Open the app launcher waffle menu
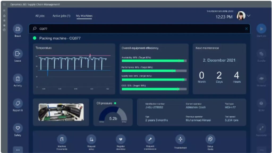Screen dimensions: 272x153 pyautogui.click(x=4, y=5)
